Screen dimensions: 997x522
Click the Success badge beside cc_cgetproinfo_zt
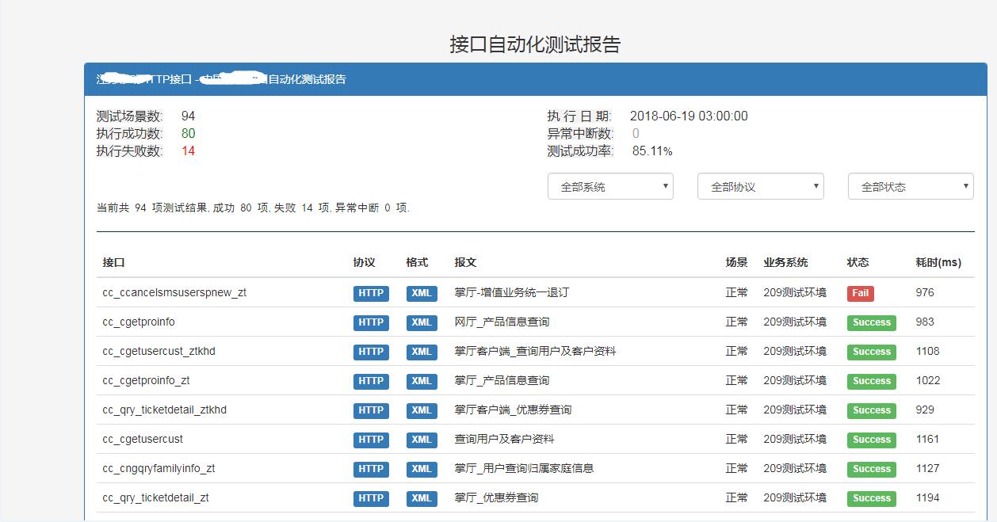pos(871,381)
